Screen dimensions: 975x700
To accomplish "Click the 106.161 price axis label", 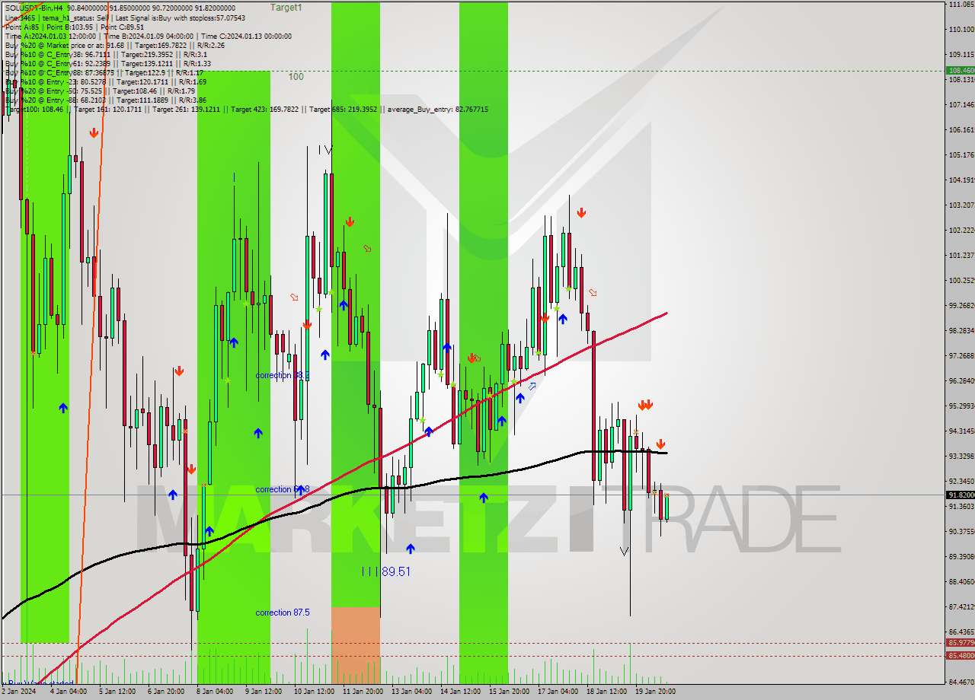I will 962,129.
